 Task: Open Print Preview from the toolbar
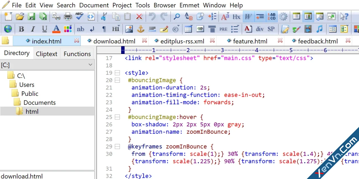click(x=56, y=17)
